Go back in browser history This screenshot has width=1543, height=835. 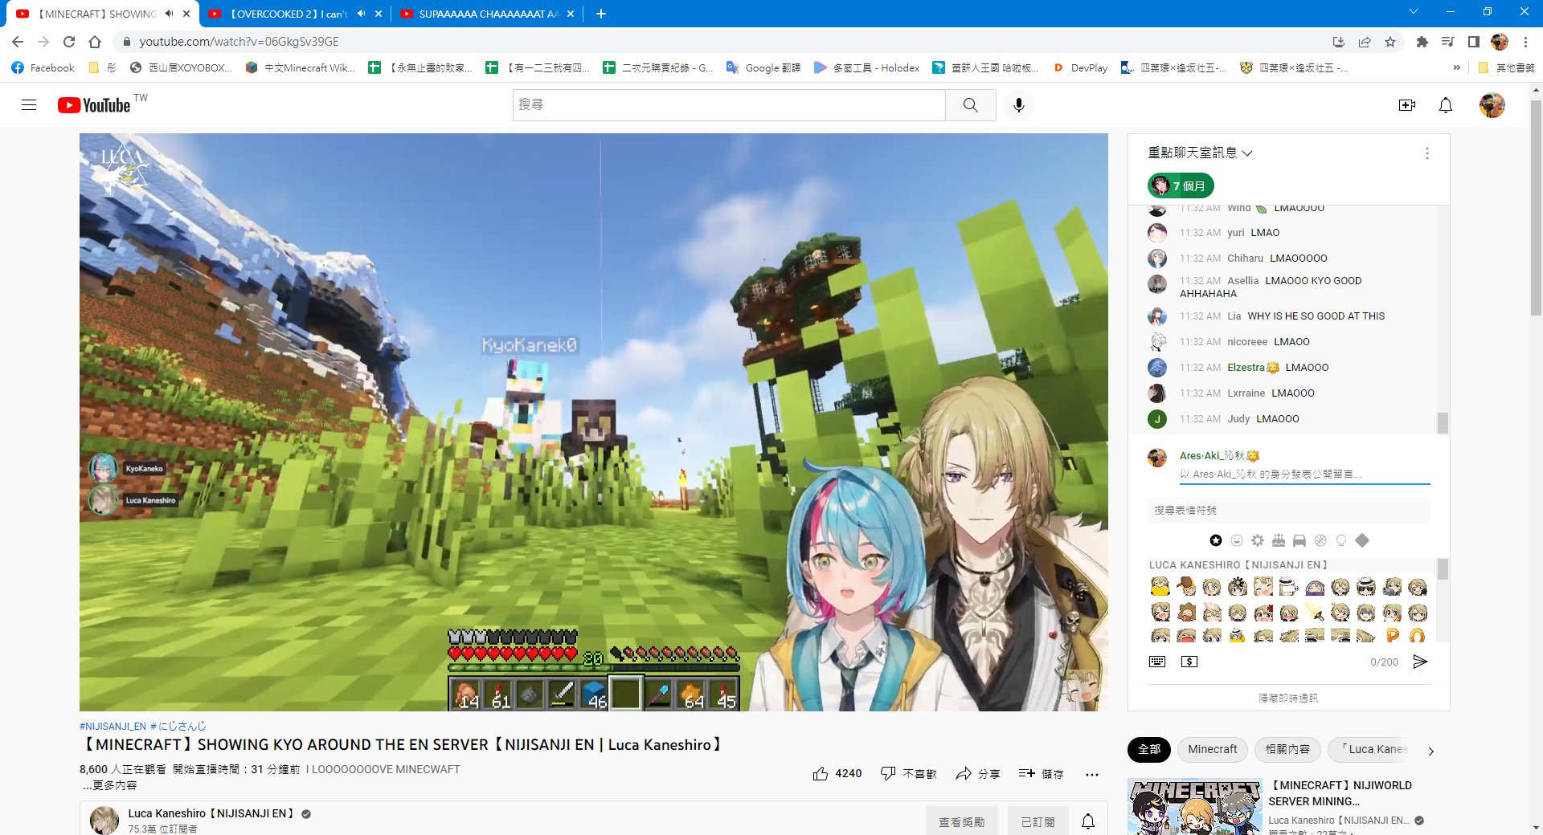pyautogui.click(x=18, y=42)
